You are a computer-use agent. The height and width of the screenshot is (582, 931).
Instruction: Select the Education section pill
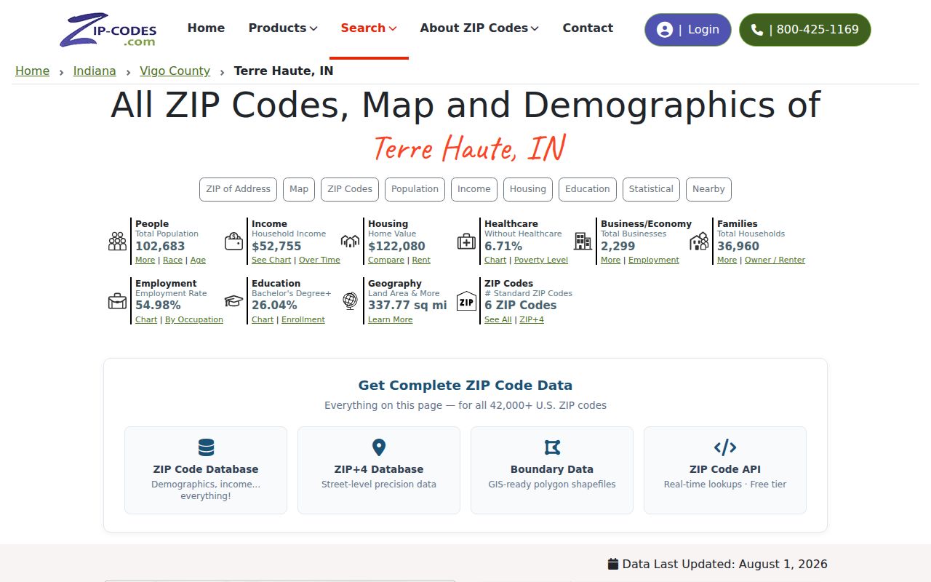click(588, 189)
